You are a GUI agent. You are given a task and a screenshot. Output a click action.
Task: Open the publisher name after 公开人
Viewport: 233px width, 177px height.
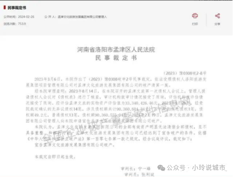coord(82,17)
